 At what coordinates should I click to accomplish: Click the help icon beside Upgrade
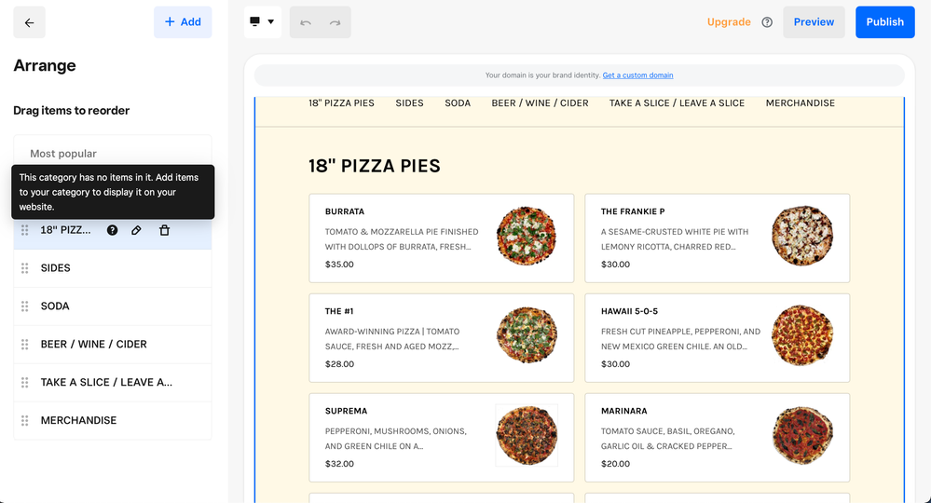coord(767,22)
